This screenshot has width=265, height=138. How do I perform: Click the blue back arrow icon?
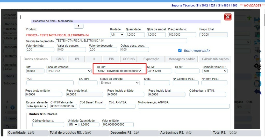tap(258, 92)
